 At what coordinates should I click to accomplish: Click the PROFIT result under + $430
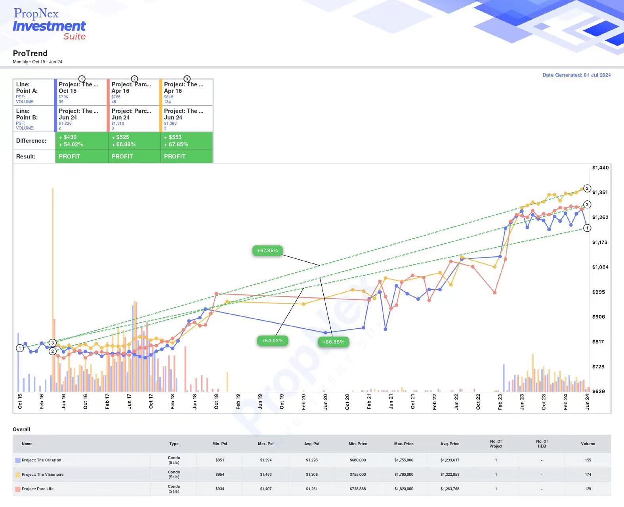[x=82, y=156]
